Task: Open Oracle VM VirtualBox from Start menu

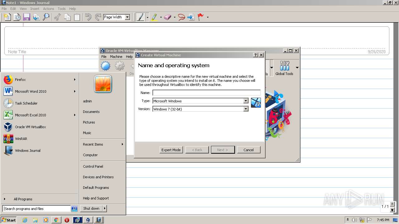Action: tap(40, 127)
